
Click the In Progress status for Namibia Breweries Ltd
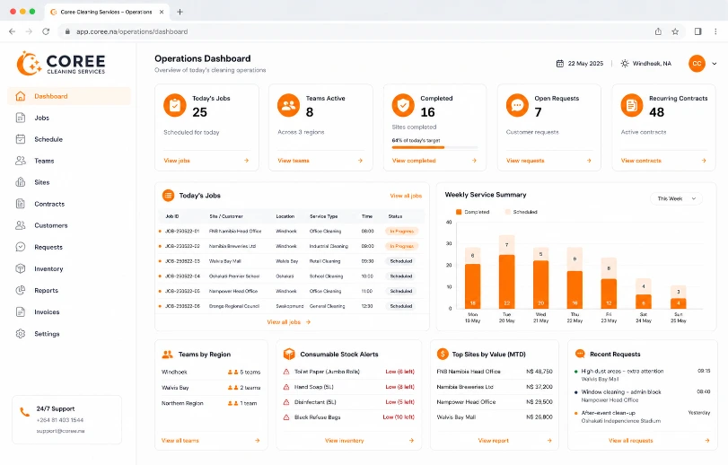[401, 246]
